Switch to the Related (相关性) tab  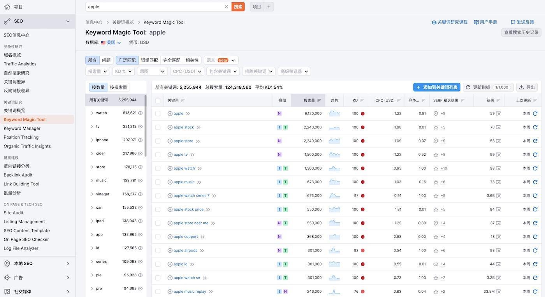pos(192,60)
